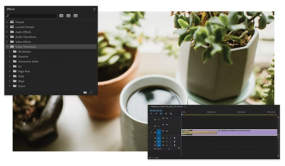The image size is (285, 166).
Task: Click the add marker icon in timeline
Action: 166,114
